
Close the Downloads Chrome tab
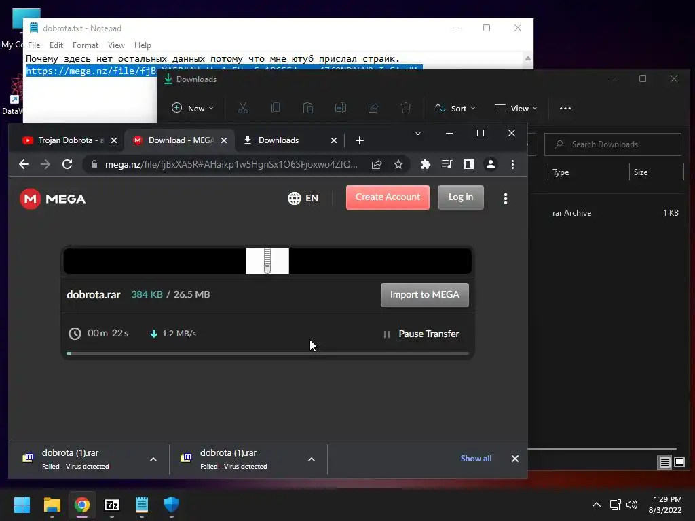[x=334, y=140]
